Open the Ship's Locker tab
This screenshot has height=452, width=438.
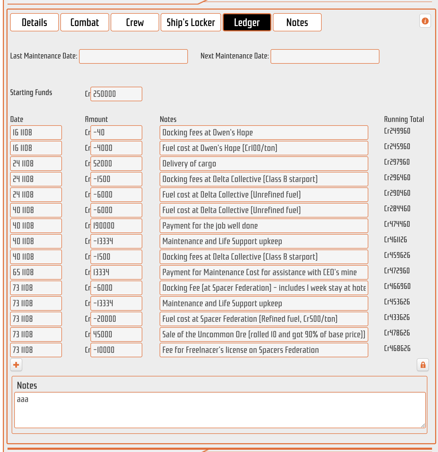(x=191, y=23)
